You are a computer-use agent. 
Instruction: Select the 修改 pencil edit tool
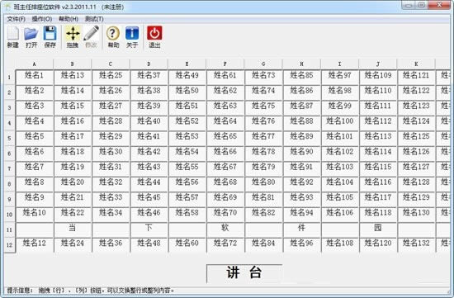coord(91,37)
